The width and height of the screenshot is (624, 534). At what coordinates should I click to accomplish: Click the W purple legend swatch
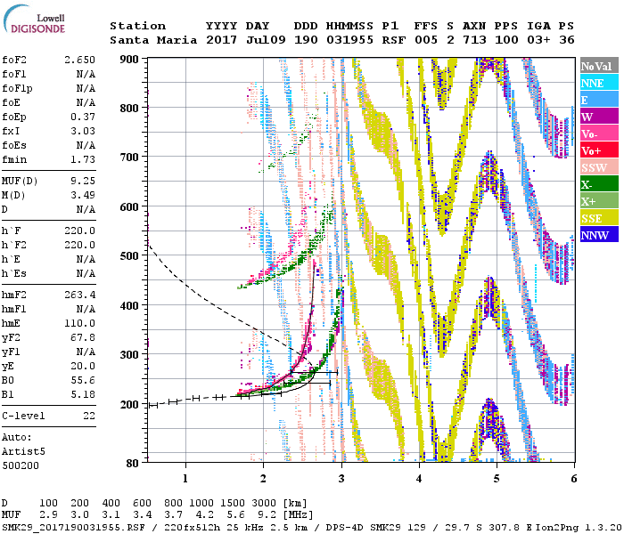click(599, 117)
